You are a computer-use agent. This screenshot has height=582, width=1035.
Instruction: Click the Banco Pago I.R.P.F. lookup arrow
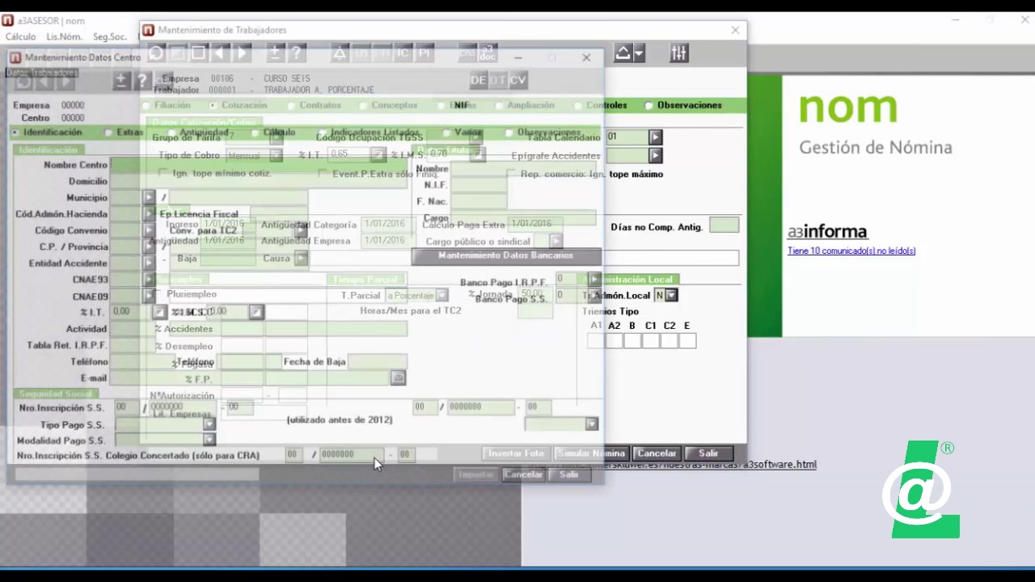pyautogui.click(x=594, y=279)
